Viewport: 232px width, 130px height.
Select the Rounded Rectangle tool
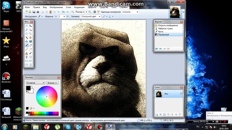pos(30,61)
